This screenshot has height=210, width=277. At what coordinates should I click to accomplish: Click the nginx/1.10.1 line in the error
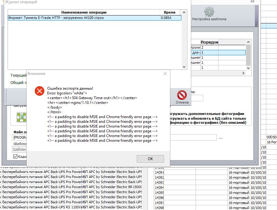(x=78, y=103)
